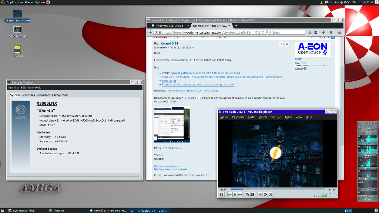Switch to File Systems tab
379x213 pixels.
pos(60,95)
